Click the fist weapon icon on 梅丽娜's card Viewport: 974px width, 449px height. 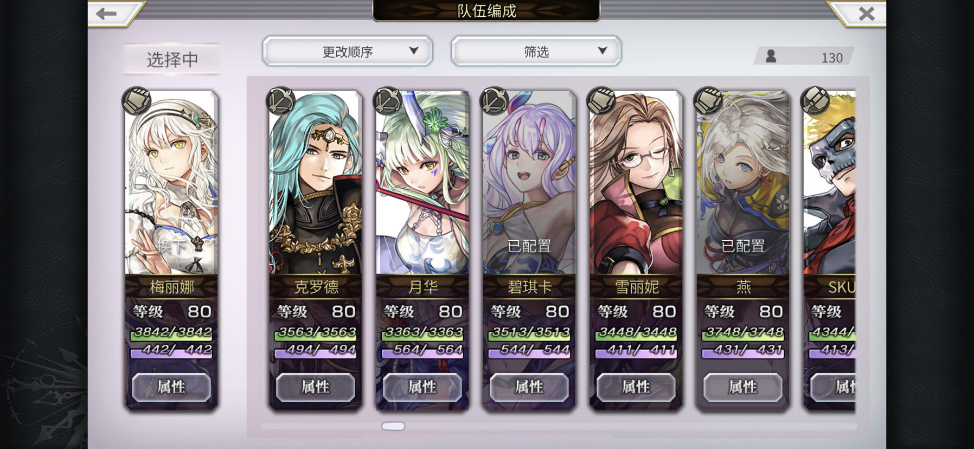[137, 101]
